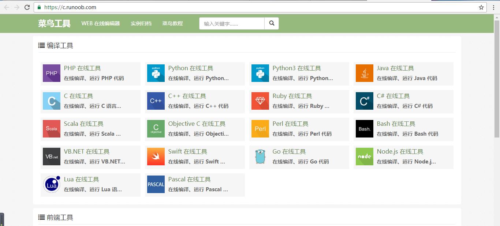Open the C# 在线工具 link
500x226 pixels.
coord(393,96)
